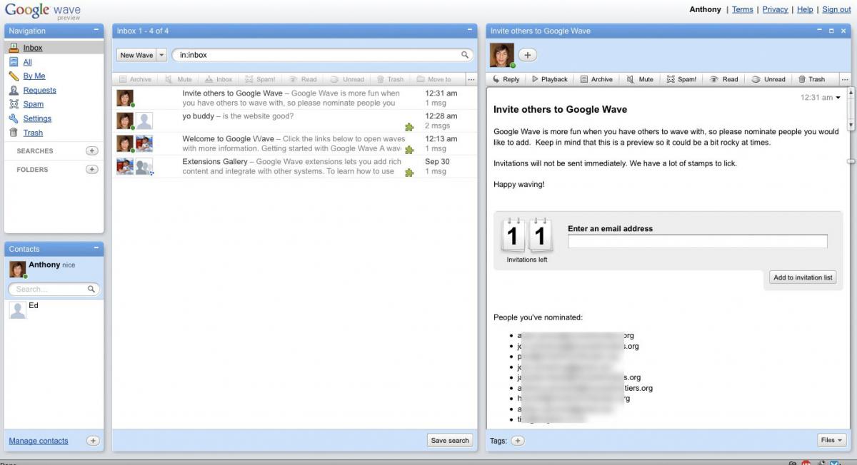
Task: Collapse the Contacts panel
Action: (x=96, y=248)
